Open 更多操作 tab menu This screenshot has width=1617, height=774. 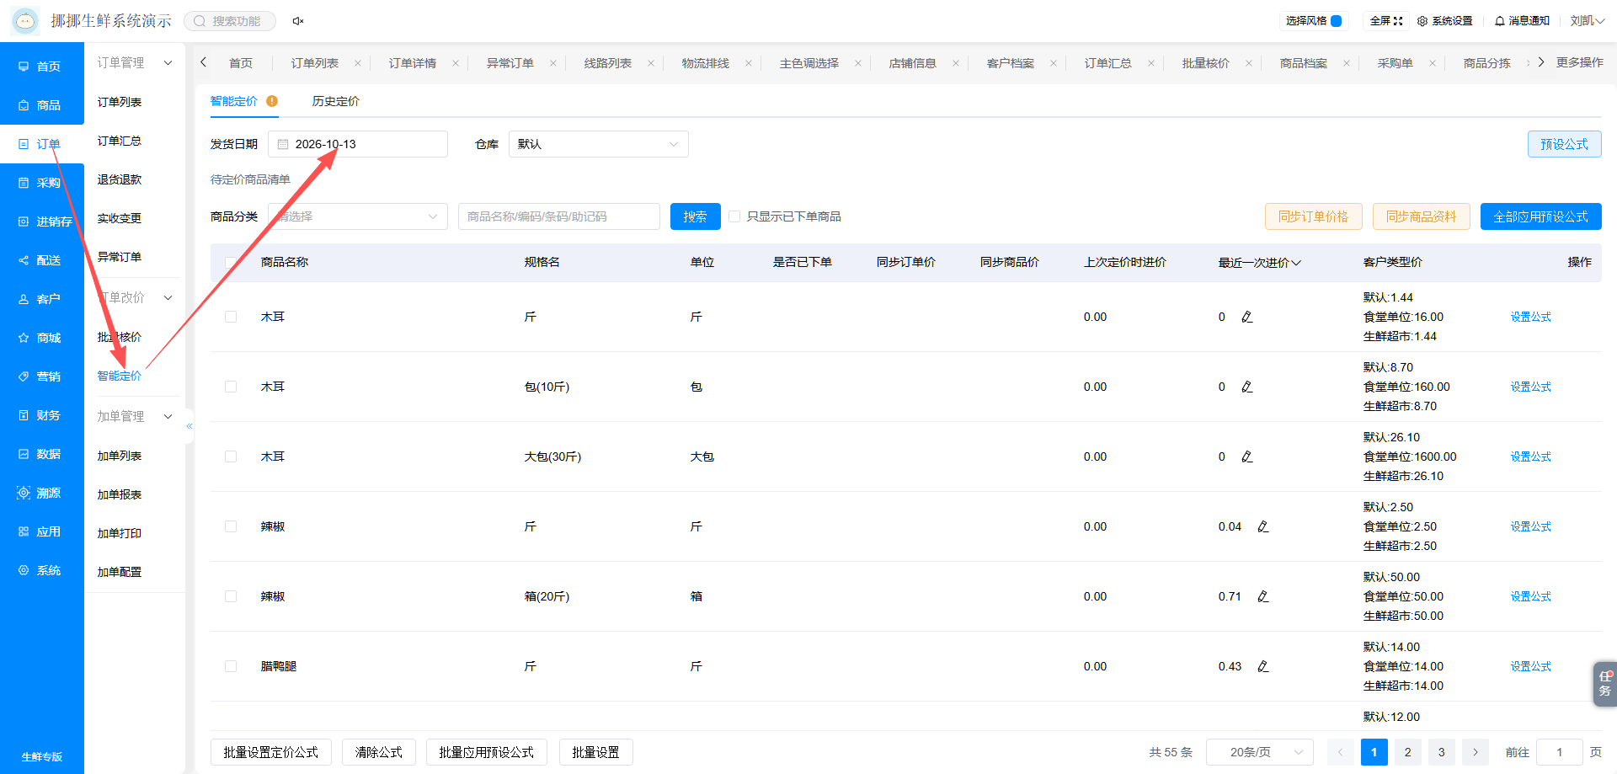click(1579, 62)
